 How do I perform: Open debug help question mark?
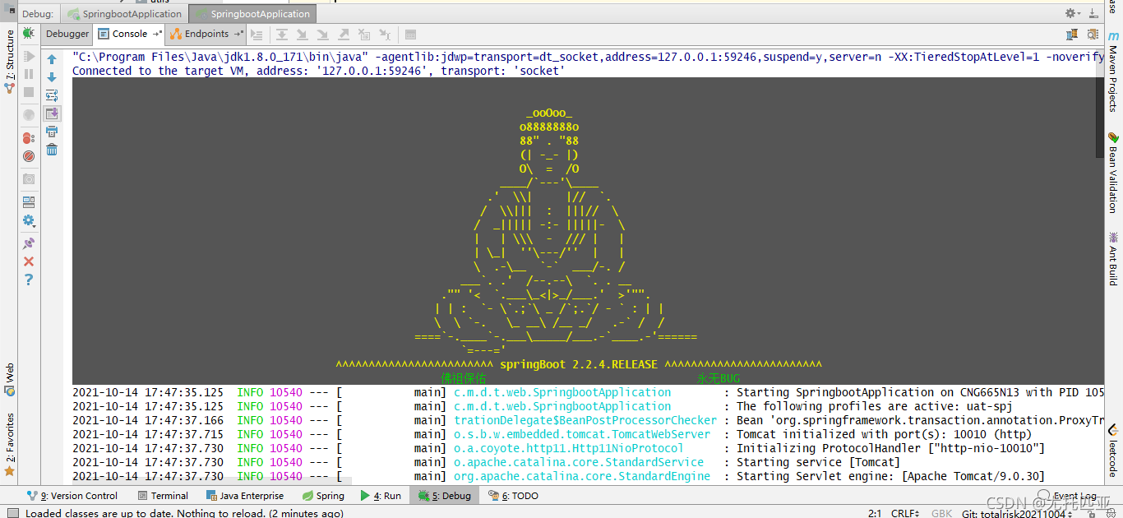29,280
